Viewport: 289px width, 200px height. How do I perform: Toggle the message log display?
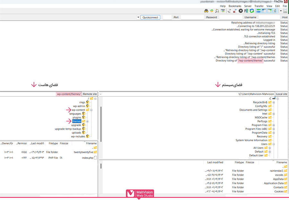[275, 11]
